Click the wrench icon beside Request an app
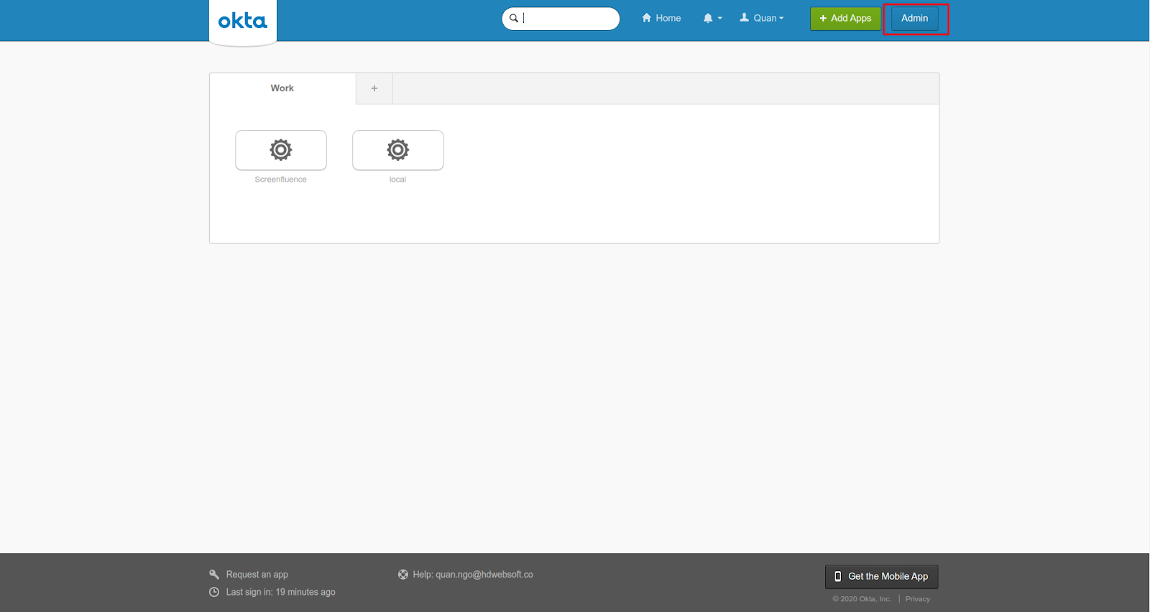Screen dimensions: 1150x612 (x=214, y=575)
